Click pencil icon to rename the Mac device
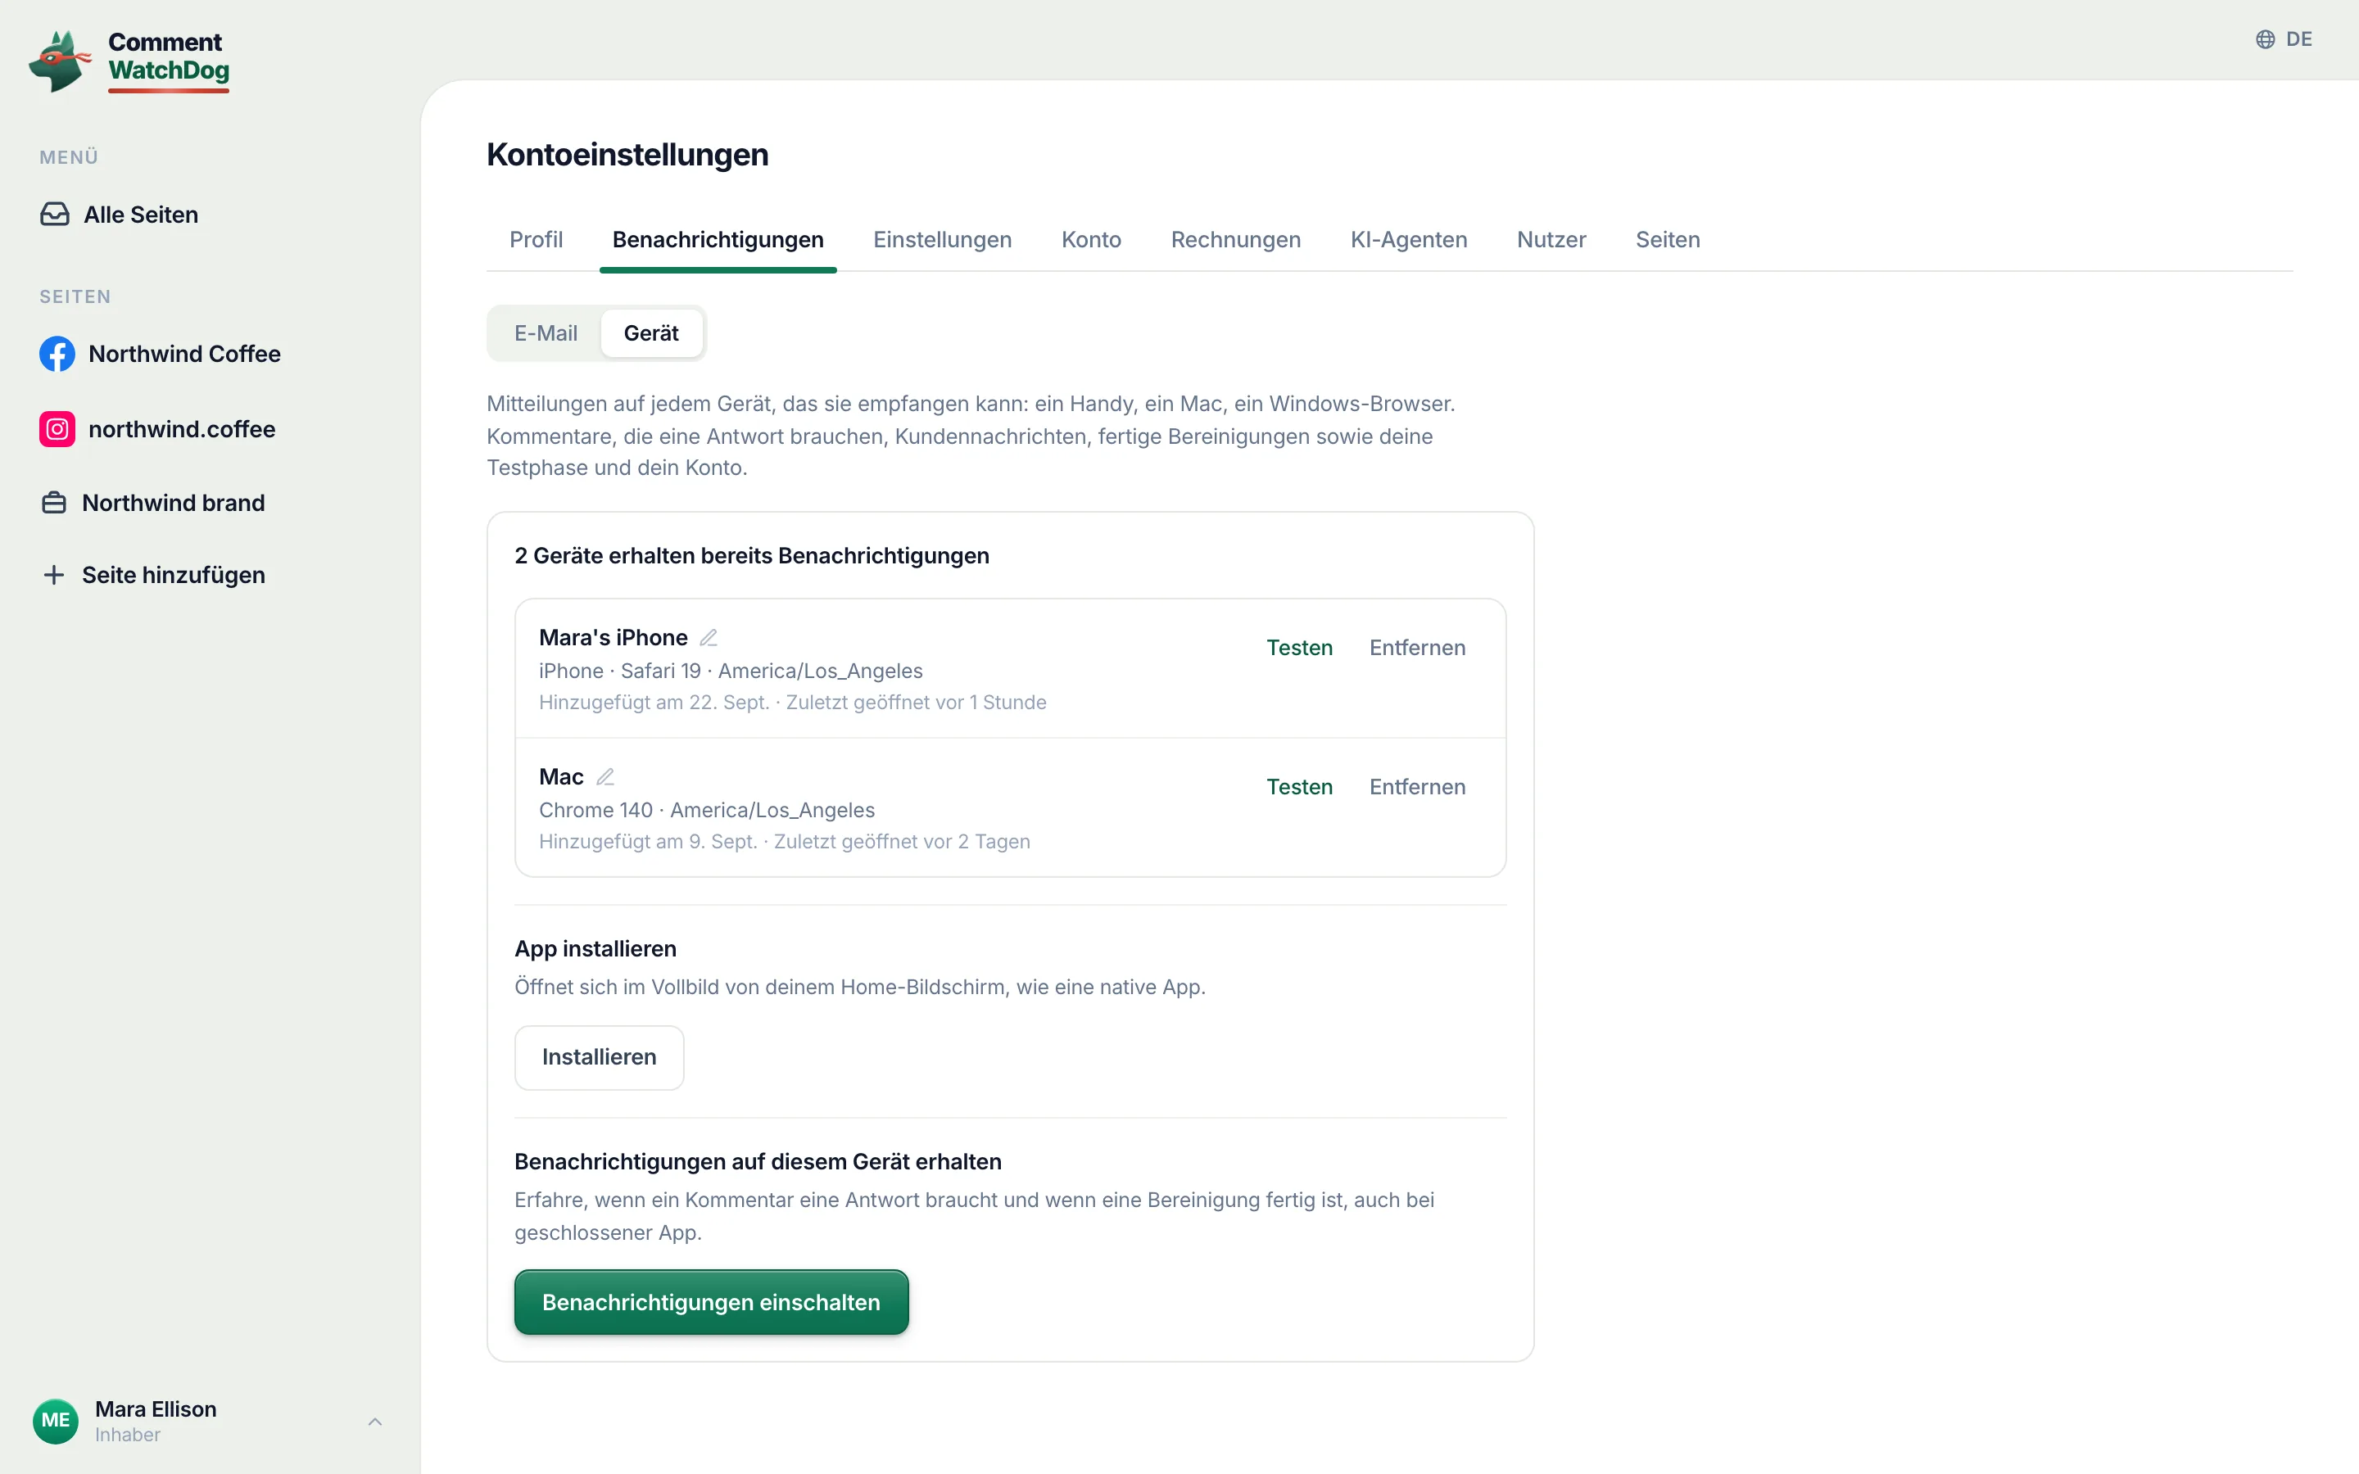The height and width of the screenshot is (1474, 2359). (x=605, y=777)
